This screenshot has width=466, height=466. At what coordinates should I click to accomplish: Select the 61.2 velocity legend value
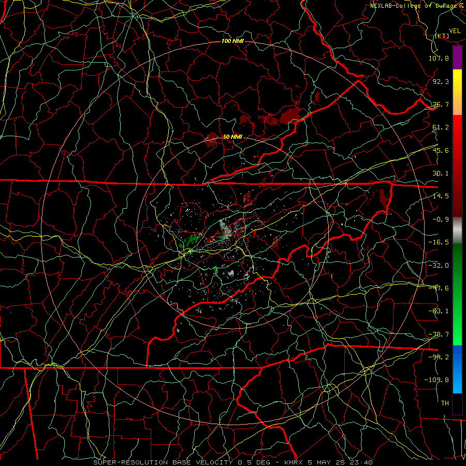click(441, 127)
